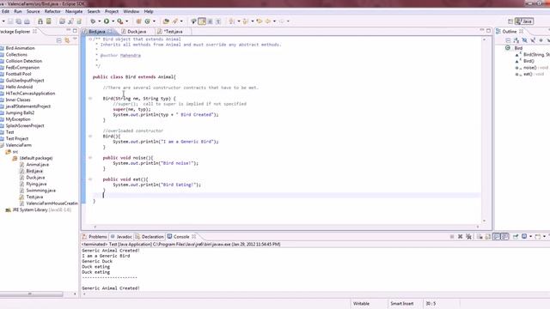Toggle Sort in Outline toolbar
550x309 pixels.
pos(516,40)
